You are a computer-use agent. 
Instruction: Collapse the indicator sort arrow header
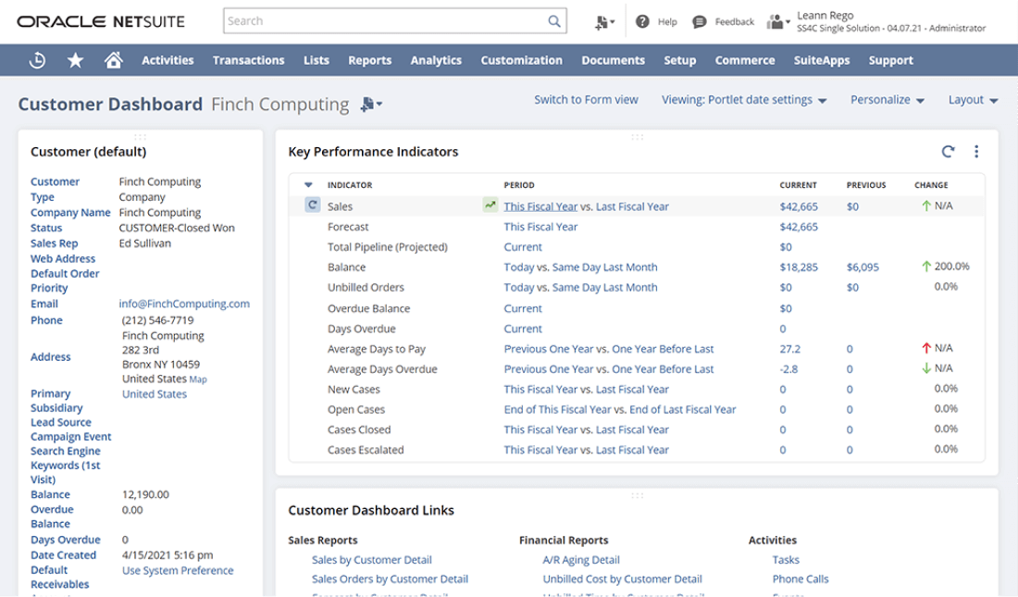click(309, 185)
